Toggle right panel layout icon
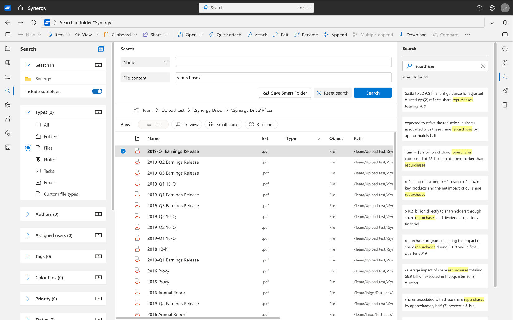The height and width of the screenshot is (320, 513). coord(505,35)
